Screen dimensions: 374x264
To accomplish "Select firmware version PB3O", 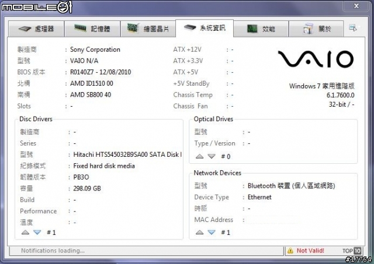I will [81, 177].
